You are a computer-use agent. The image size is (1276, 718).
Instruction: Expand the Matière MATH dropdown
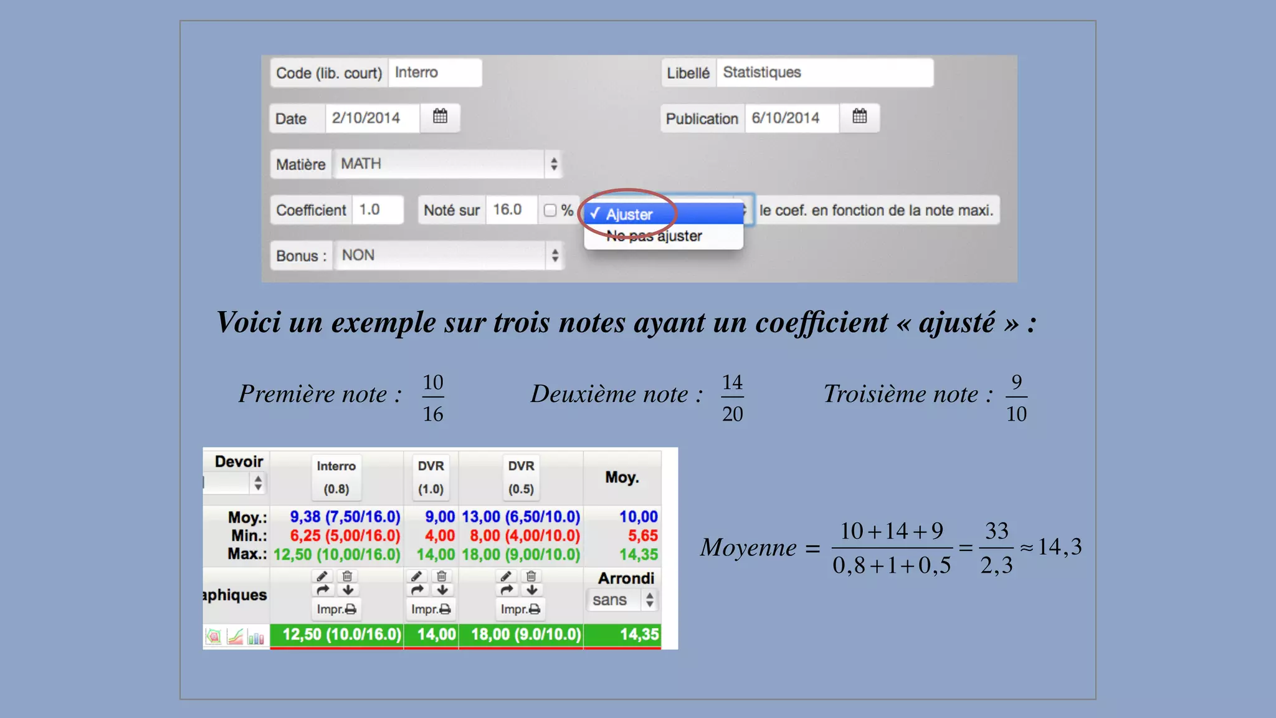tap(447, 164)
